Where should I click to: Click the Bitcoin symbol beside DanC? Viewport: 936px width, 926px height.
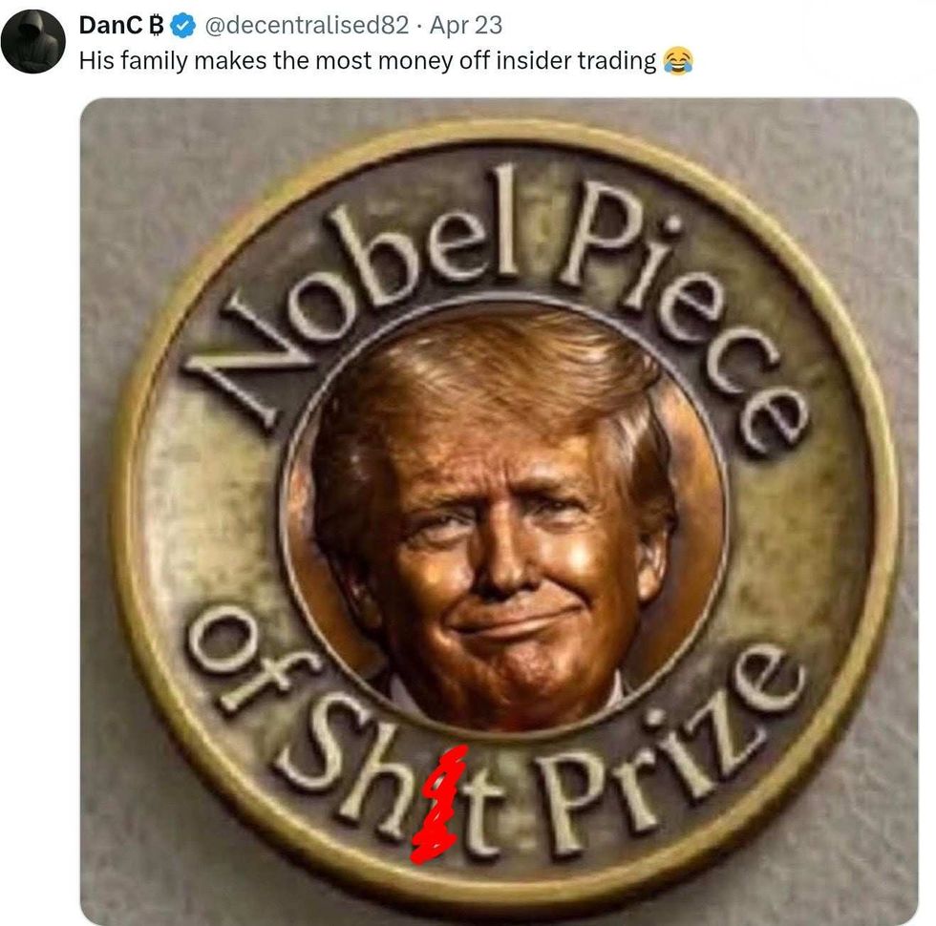click(156, 25)
